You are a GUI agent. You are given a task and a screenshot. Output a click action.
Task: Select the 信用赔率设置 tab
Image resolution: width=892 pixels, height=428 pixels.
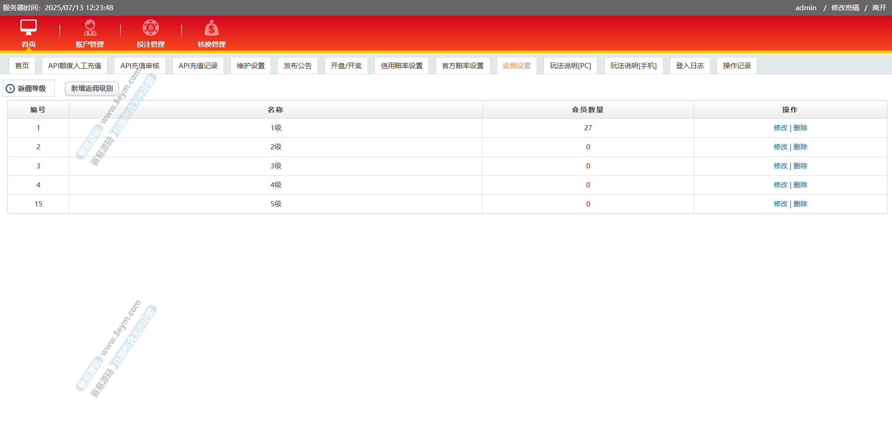(401, 66)
